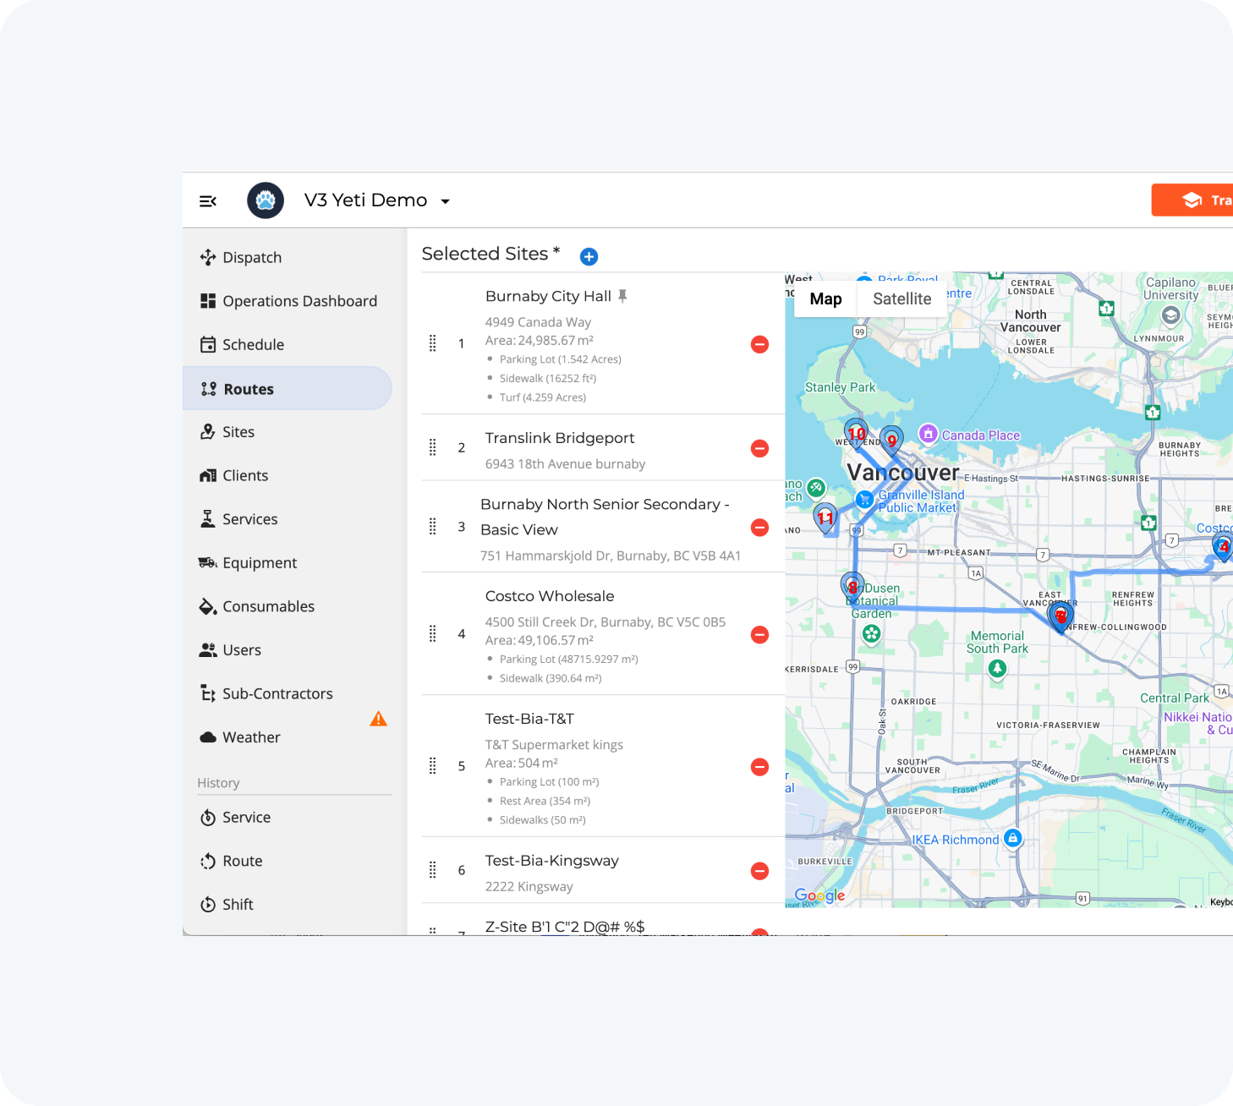
Task: Grab the drag handle for Costco Wholesale
Action: pyautogui.click(x=433, y=634)
